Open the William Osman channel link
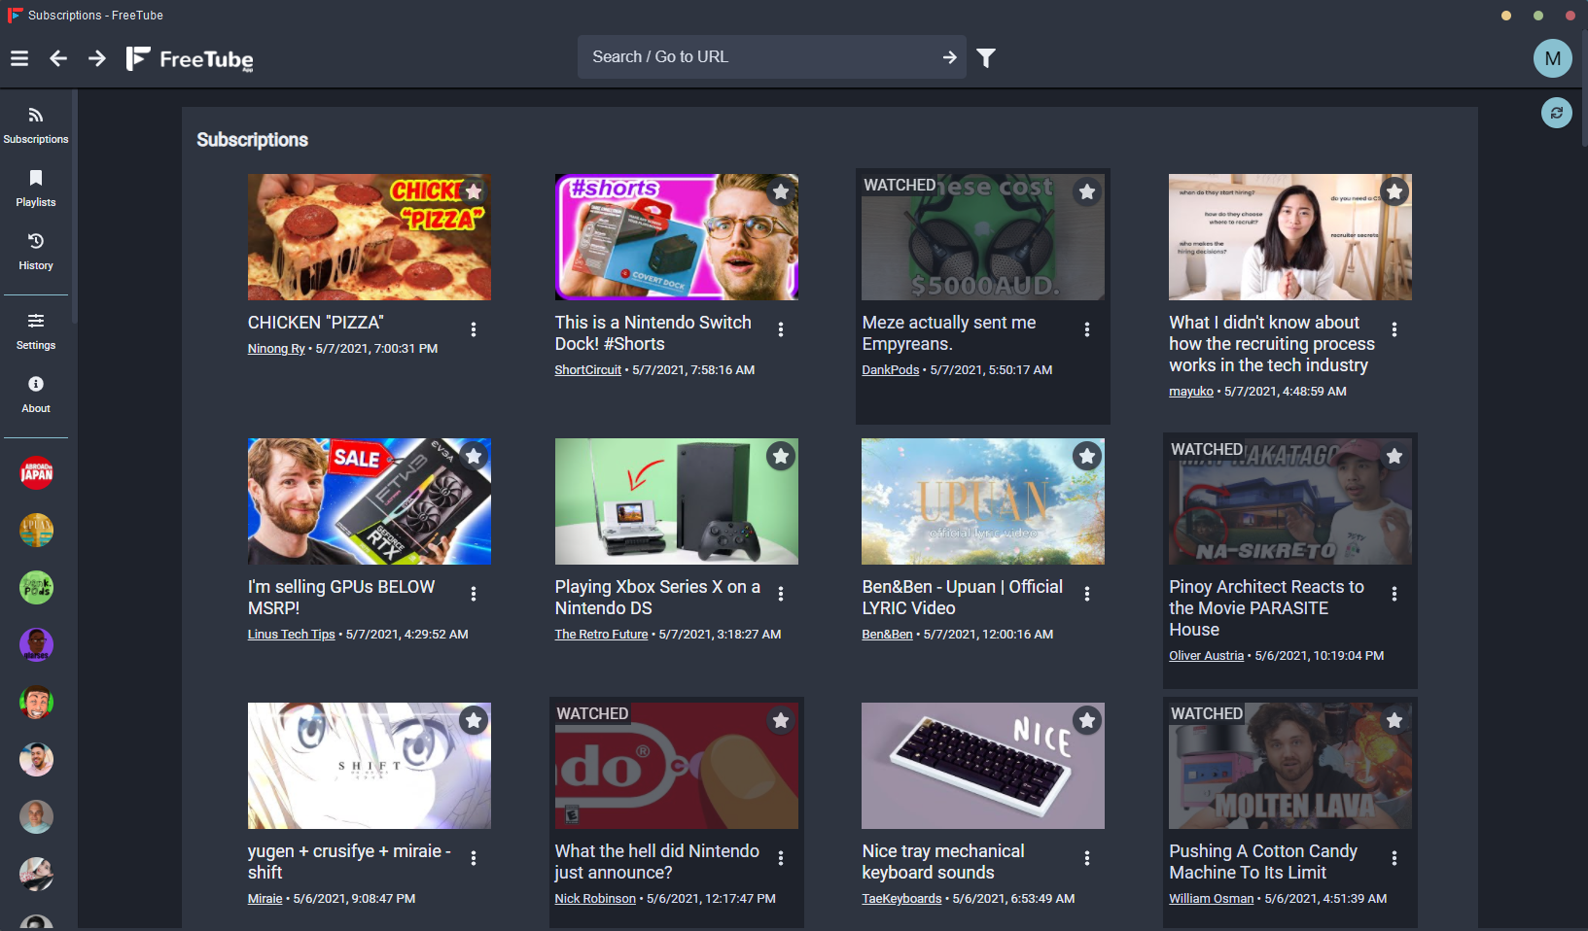This screenshot has height=931, width=1588. (x=1212, y=899)
